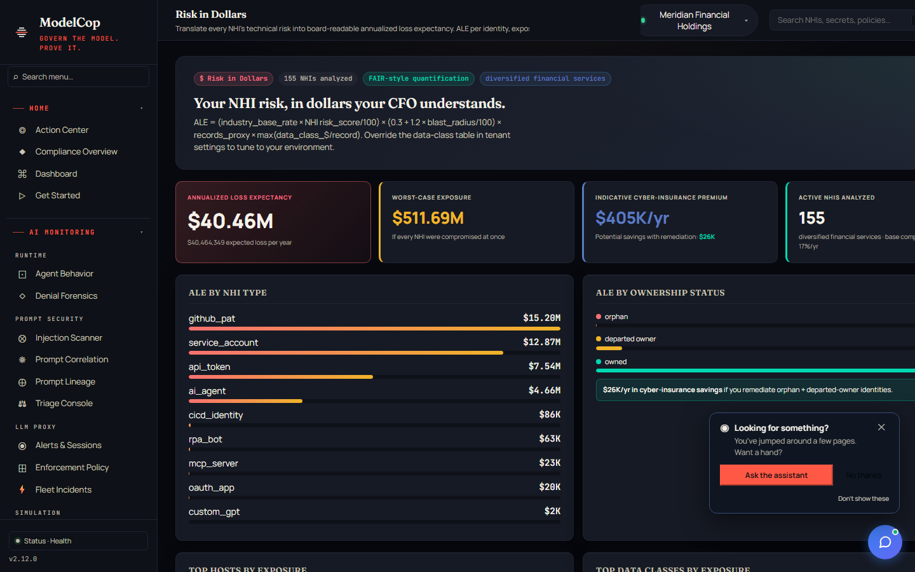This screenshot has width=915, height=572.
Task: Click the owned ownership legend entry
Action: [x=611, y=362]
